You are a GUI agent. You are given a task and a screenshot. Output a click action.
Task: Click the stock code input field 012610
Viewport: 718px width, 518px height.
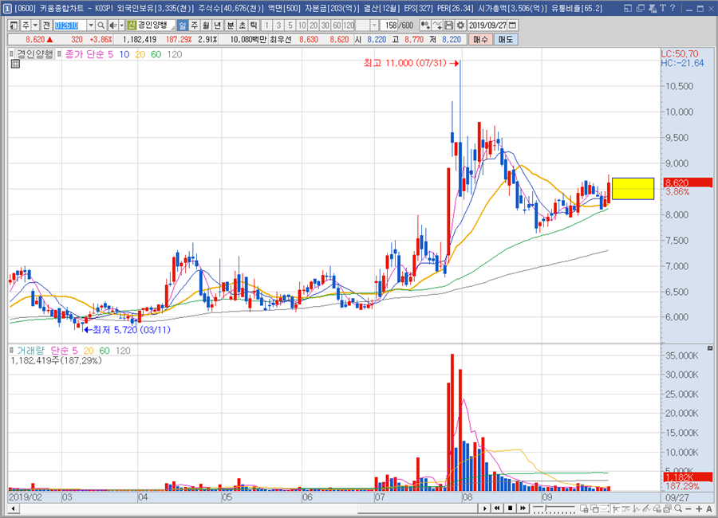pyautogui.click(x=70, y=26)
